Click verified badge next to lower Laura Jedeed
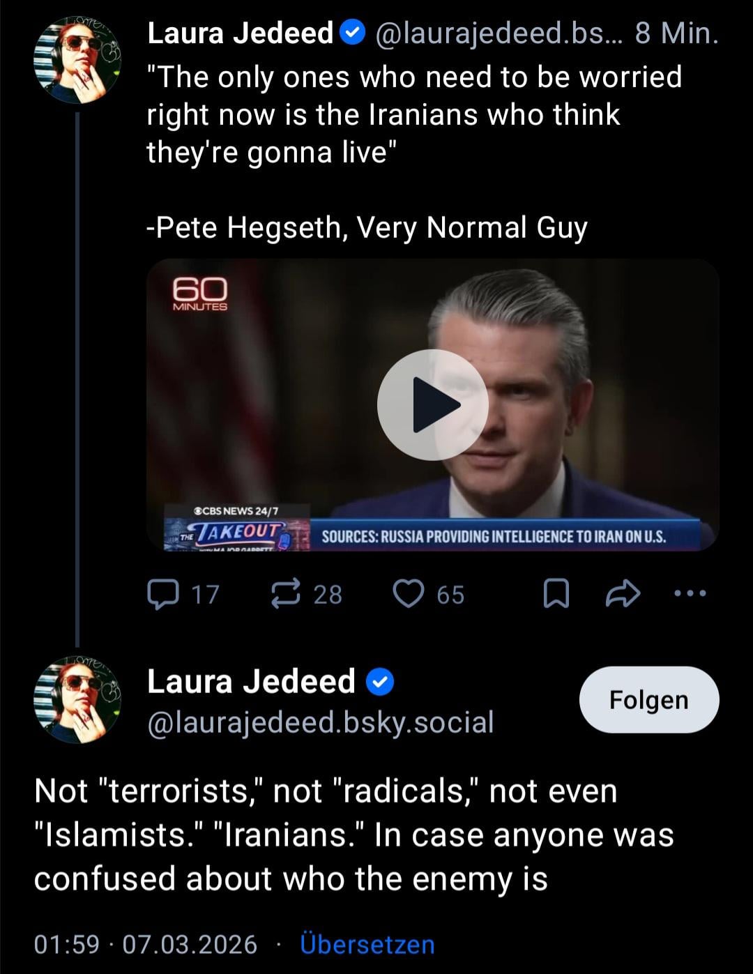The height and width of the screenshot is (974, 753). point(381,682)
